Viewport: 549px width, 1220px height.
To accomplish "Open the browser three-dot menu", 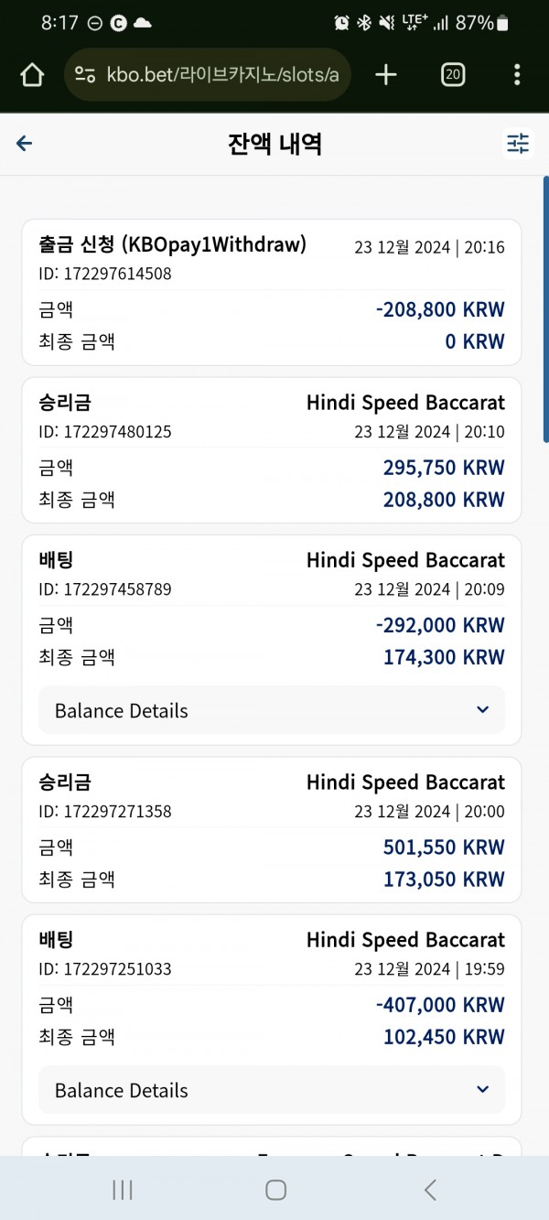I will 517,75.
